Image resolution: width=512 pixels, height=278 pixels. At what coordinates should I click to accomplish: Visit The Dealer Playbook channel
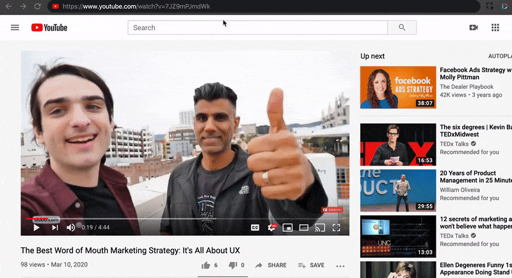[x=467, y=87]
